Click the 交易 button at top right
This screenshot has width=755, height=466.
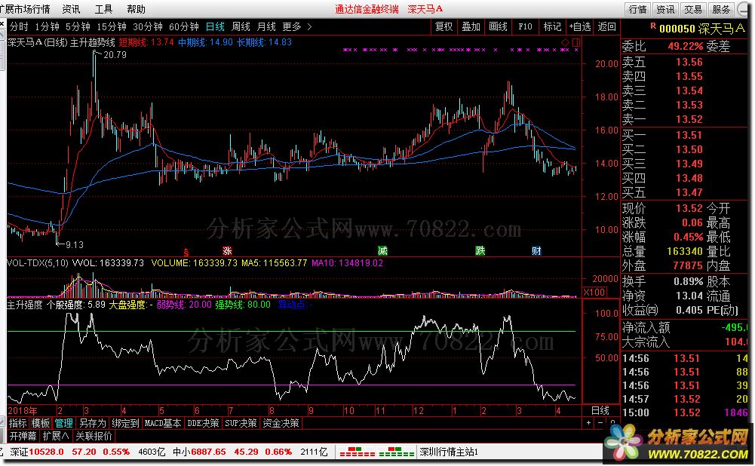coord(693,9)
